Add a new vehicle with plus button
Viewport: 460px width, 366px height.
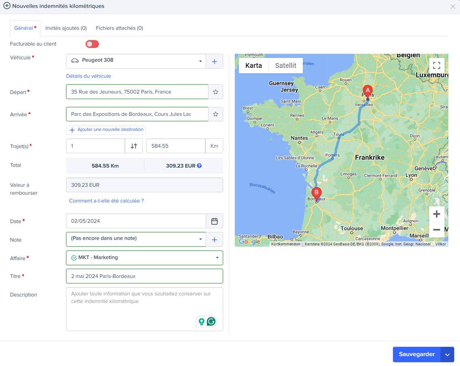pos(214,61)
